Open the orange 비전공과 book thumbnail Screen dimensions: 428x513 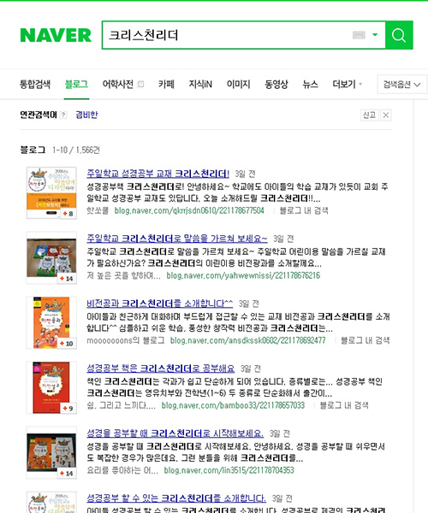tap(51, 322)
